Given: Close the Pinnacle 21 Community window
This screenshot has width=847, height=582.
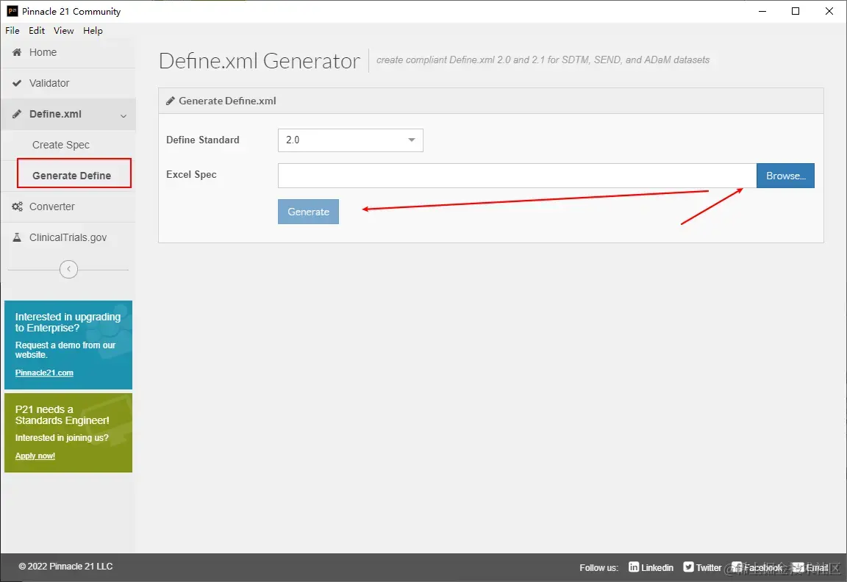Looking at the screenshot, I should (829, 11).
